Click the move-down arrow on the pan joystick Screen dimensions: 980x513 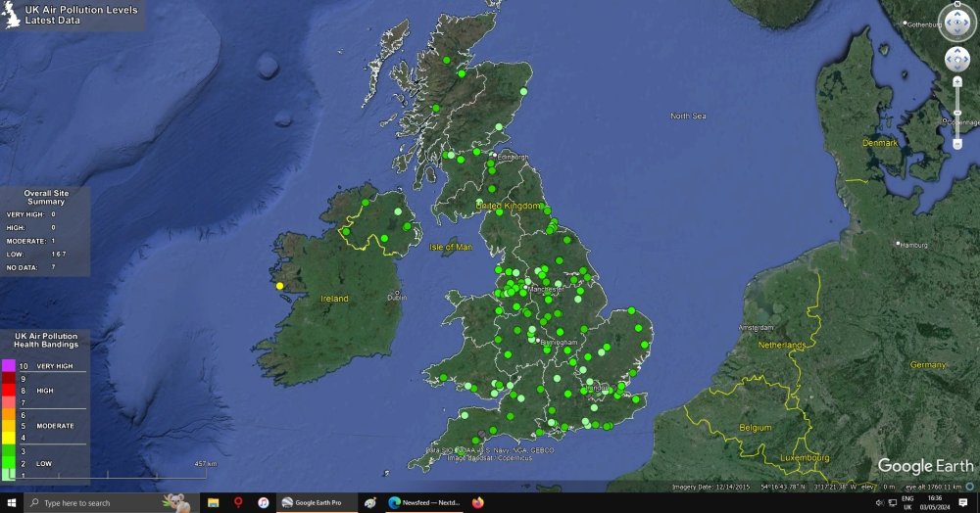957,68
